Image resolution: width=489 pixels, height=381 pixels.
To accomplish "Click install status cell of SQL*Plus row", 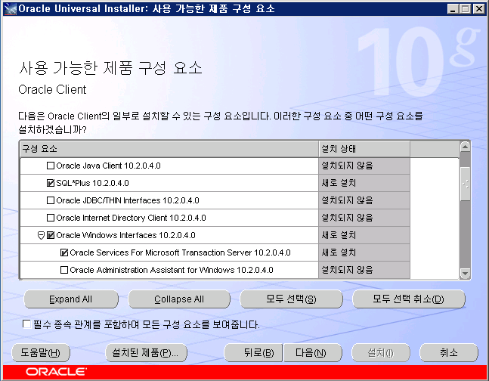I will click(x=364, y=183).
